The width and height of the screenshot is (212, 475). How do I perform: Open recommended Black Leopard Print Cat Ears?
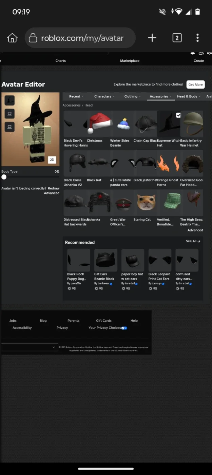(160, 260)
